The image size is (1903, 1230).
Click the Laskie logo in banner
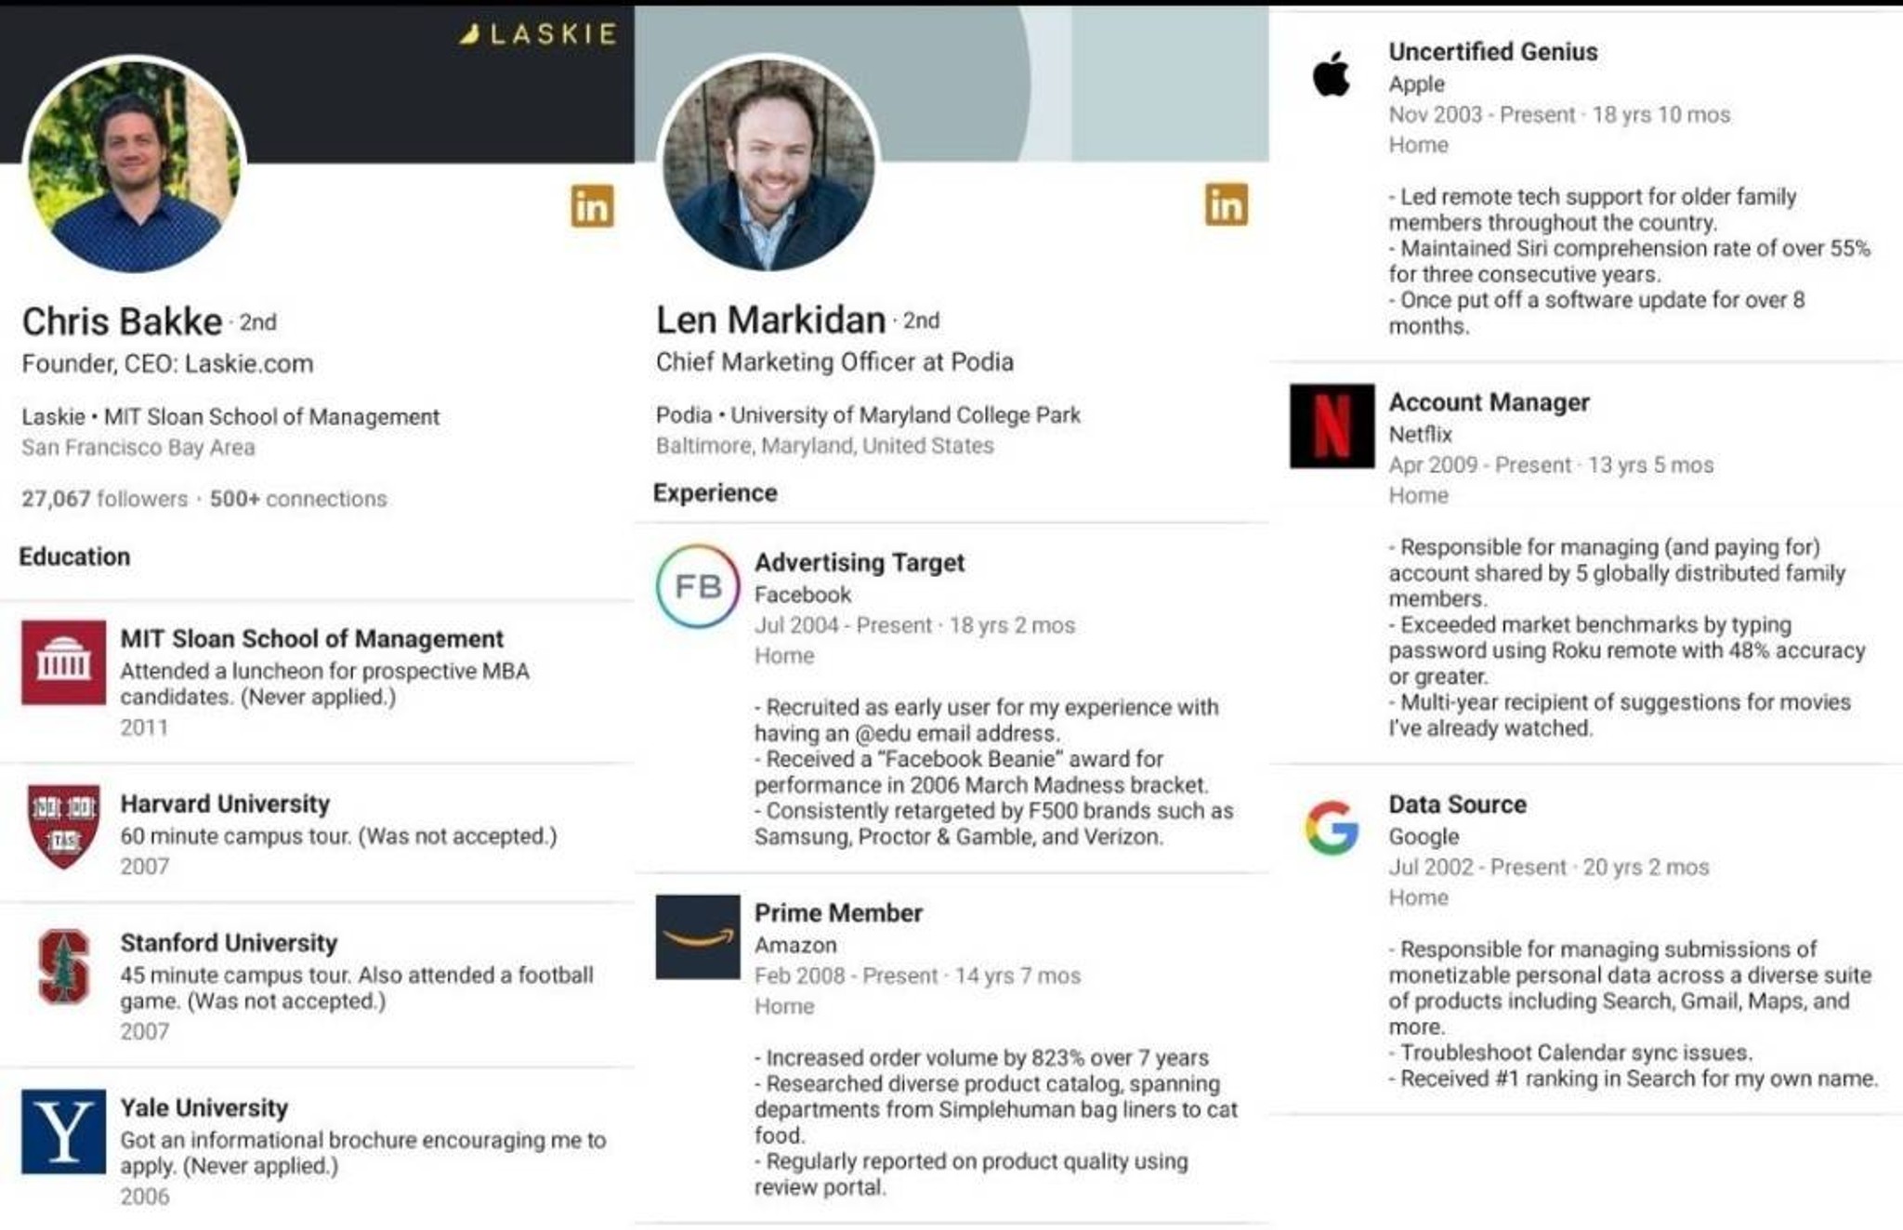tap(538, 34)
